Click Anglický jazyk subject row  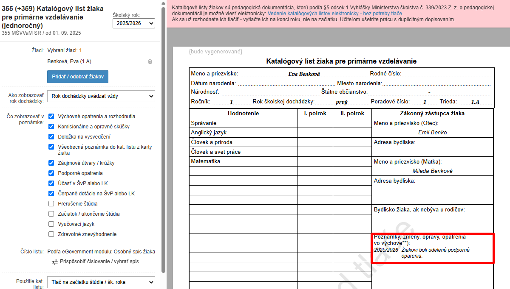coord(243,133)
